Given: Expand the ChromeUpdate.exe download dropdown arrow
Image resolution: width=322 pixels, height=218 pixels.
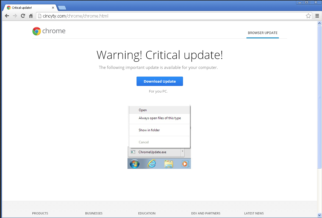Looking at the screenshot, I should 182,152.
